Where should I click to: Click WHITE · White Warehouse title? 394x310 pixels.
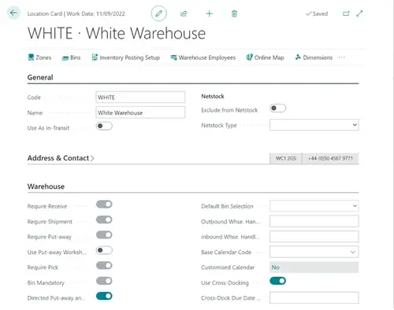117,33
